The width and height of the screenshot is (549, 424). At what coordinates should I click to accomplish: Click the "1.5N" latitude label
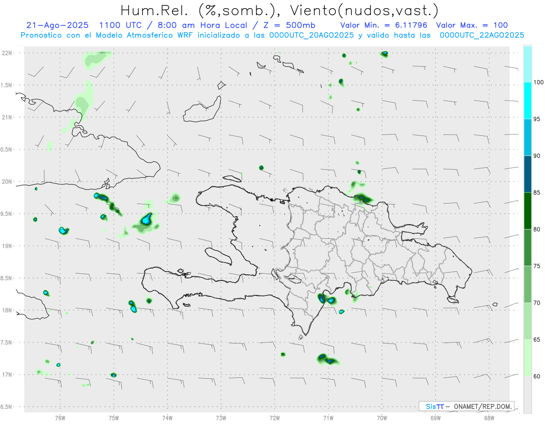(x=7, y=85)
